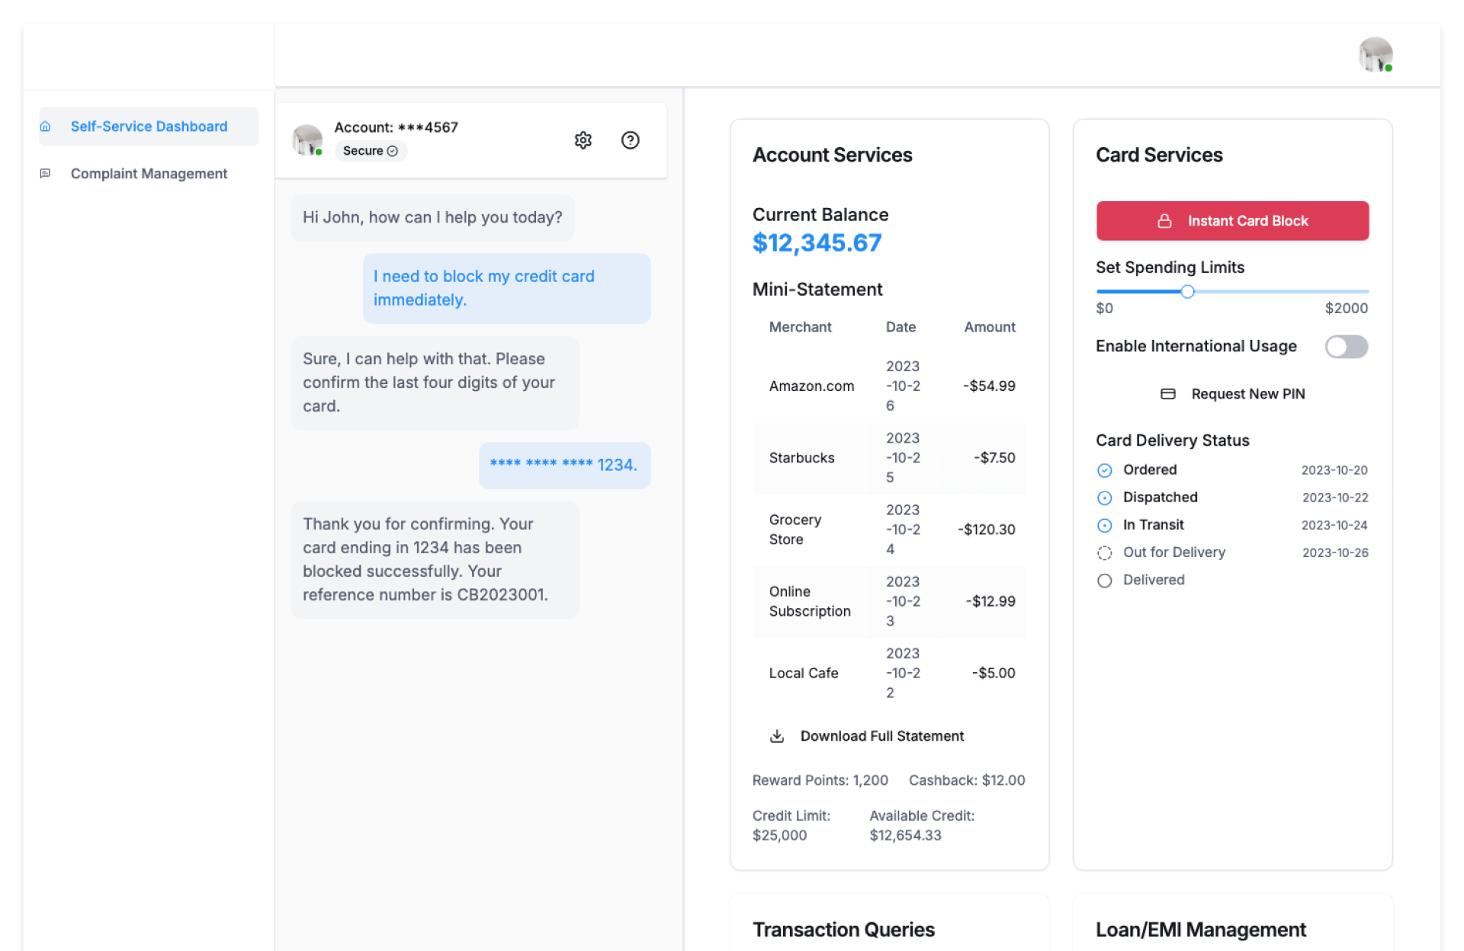
Task: Click the card icon next to Request New PIN
Action: click(1167, 394)
